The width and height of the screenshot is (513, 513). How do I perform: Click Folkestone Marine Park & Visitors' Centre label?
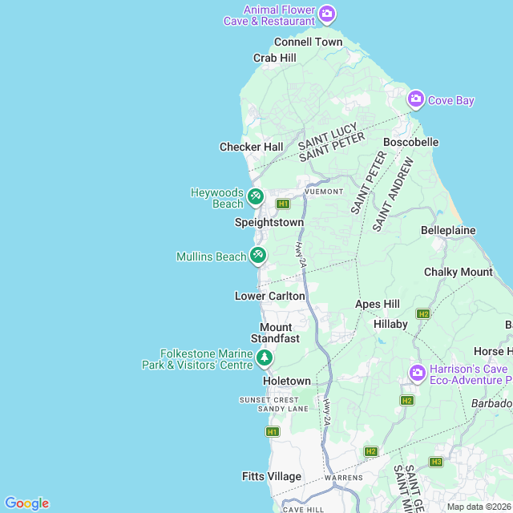click(x=197, y=359)
